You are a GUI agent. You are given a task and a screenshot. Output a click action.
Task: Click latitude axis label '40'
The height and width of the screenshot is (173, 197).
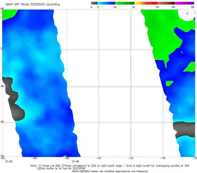coord(2,9)
